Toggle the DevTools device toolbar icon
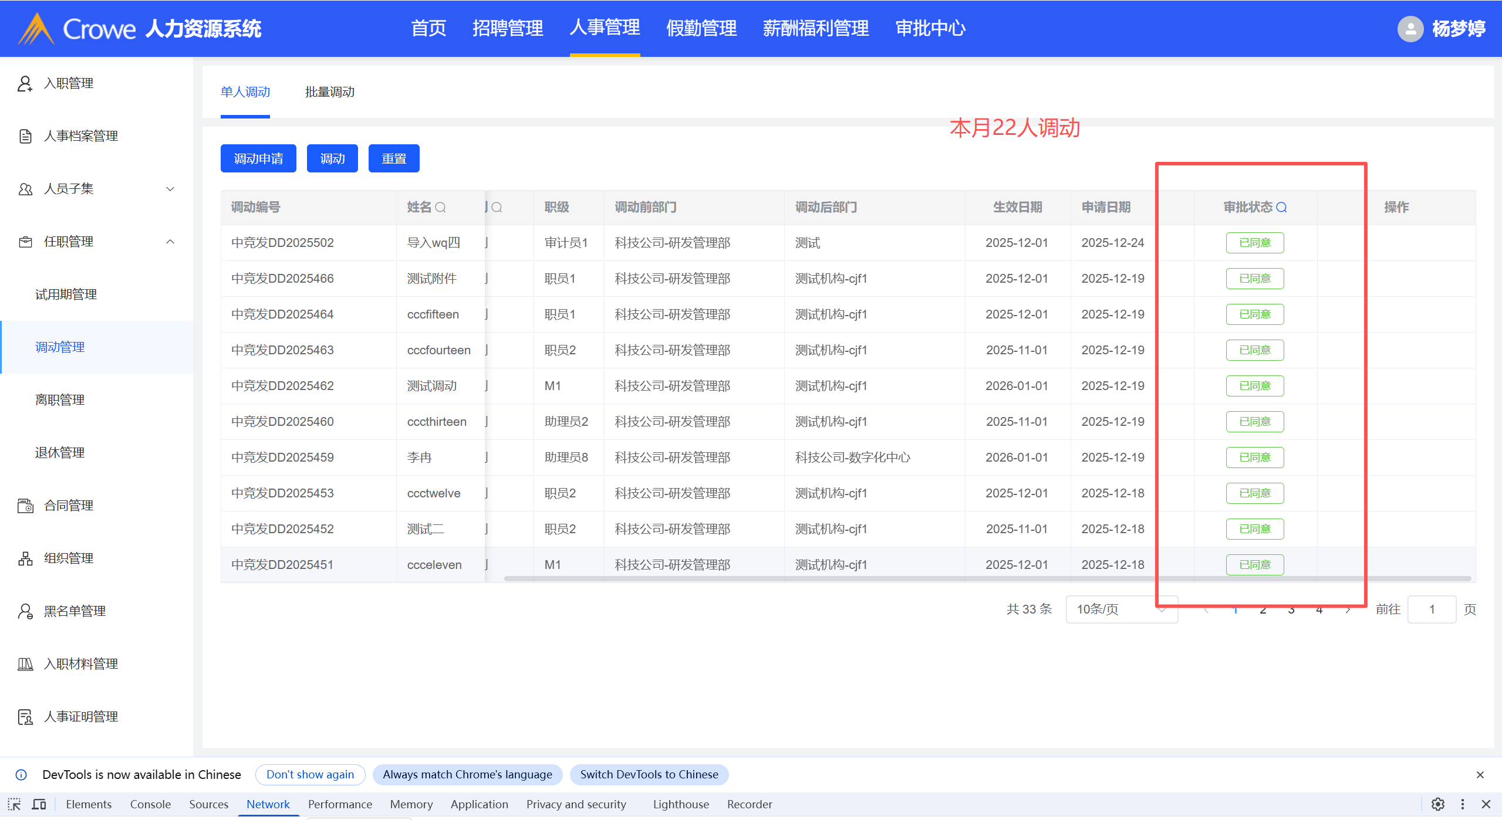Screen dimensions: 1502x820 [x=39, y=804]
